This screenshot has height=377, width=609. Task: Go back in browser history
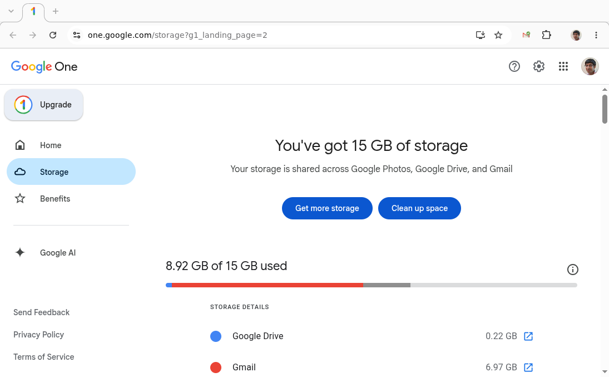click(13, 35)
